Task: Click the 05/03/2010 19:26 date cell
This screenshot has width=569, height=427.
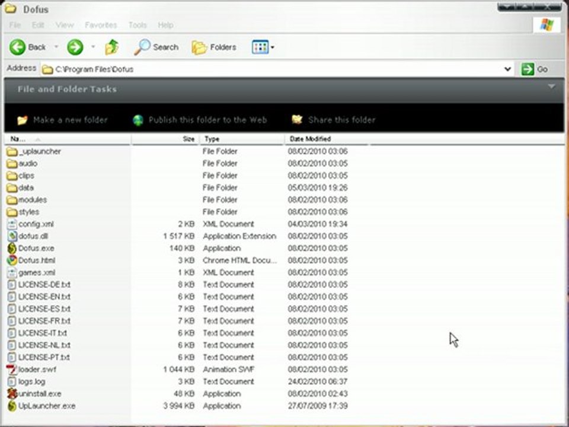Action: (318, 188)
